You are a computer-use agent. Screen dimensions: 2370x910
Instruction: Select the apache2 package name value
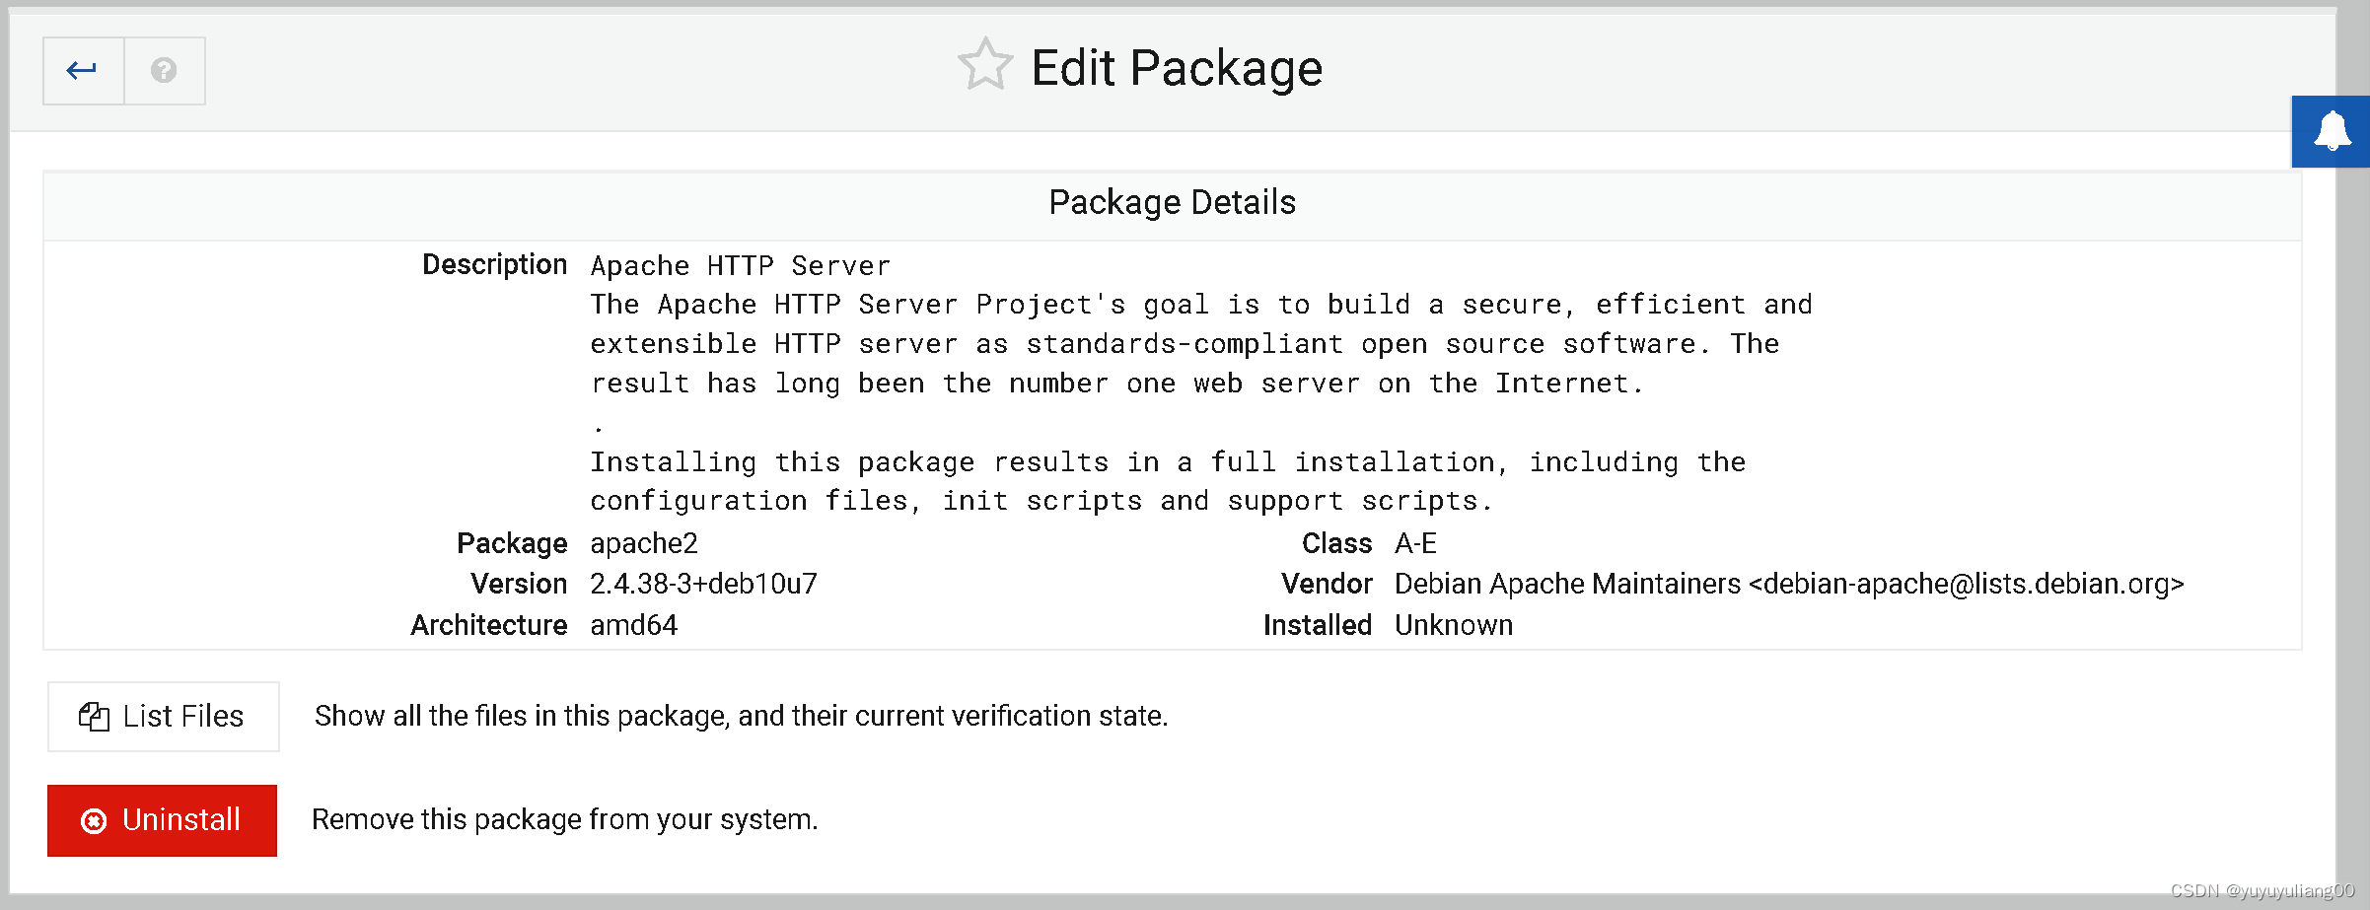[x=644, y=543]
